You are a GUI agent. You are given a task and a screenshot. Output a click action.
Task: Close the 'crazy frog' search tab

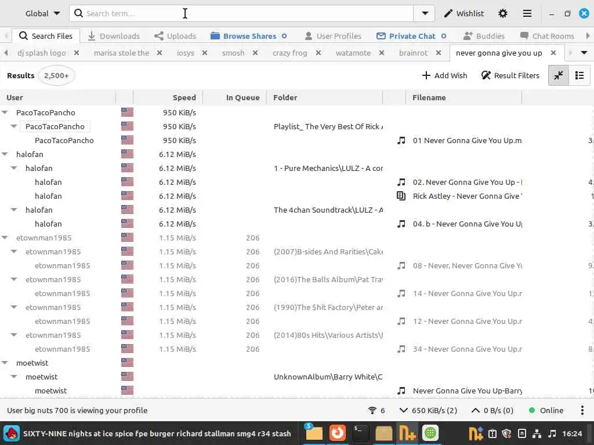(318, 53)
